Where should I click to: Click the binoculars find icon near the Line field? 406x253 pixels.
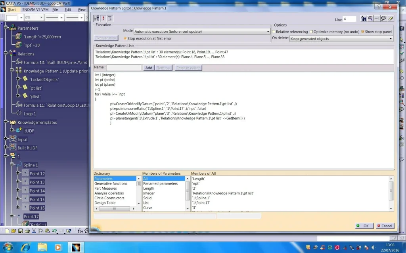[364, 18]
